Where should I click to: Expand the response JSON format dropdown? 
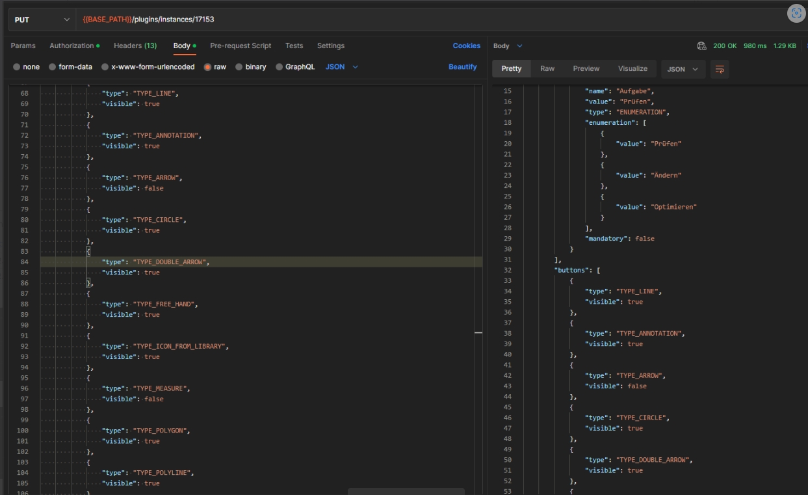click(x=683, y=69)
